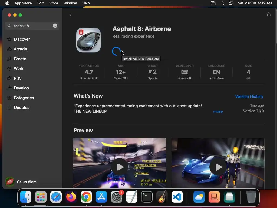
Task: Open Control Center in menu bar
Action: coord(231,3)
